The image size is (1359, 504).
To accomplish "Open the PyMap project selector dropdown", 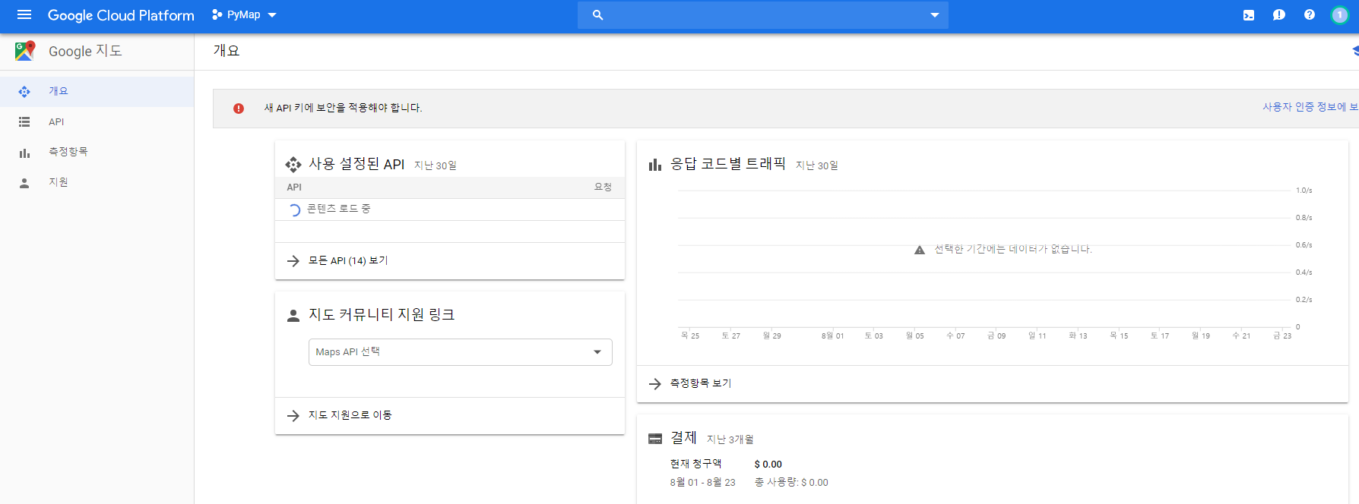I will point(244,15).
